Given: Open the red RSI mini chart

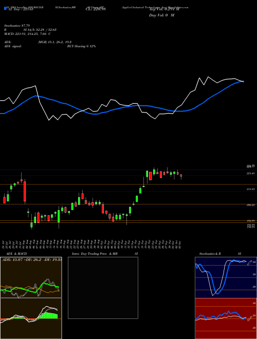Looking at the screenshot, I should click(226, 318).
